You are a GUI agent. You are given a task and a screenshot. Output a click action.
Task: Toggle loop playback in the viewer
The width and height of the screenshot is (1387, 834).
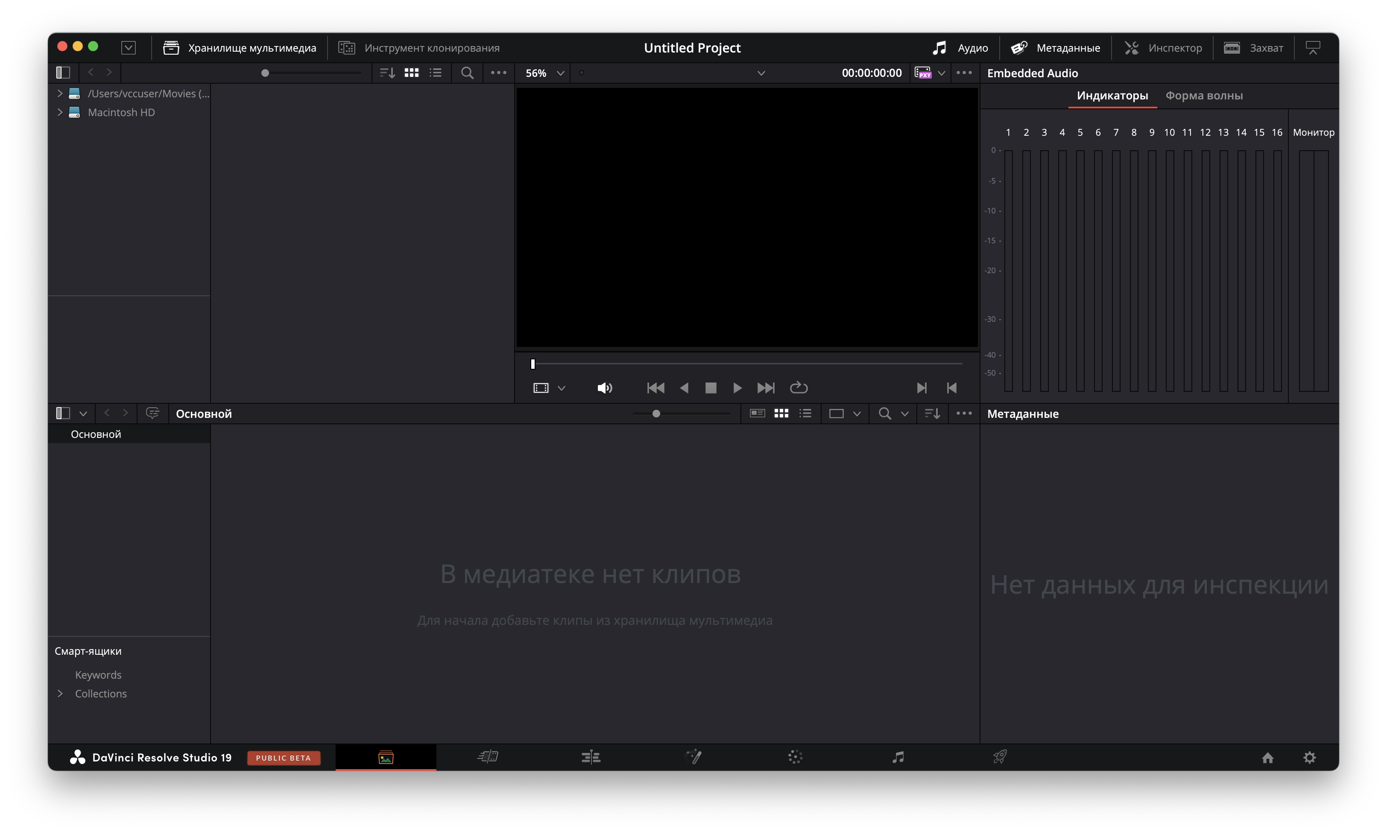799,388
